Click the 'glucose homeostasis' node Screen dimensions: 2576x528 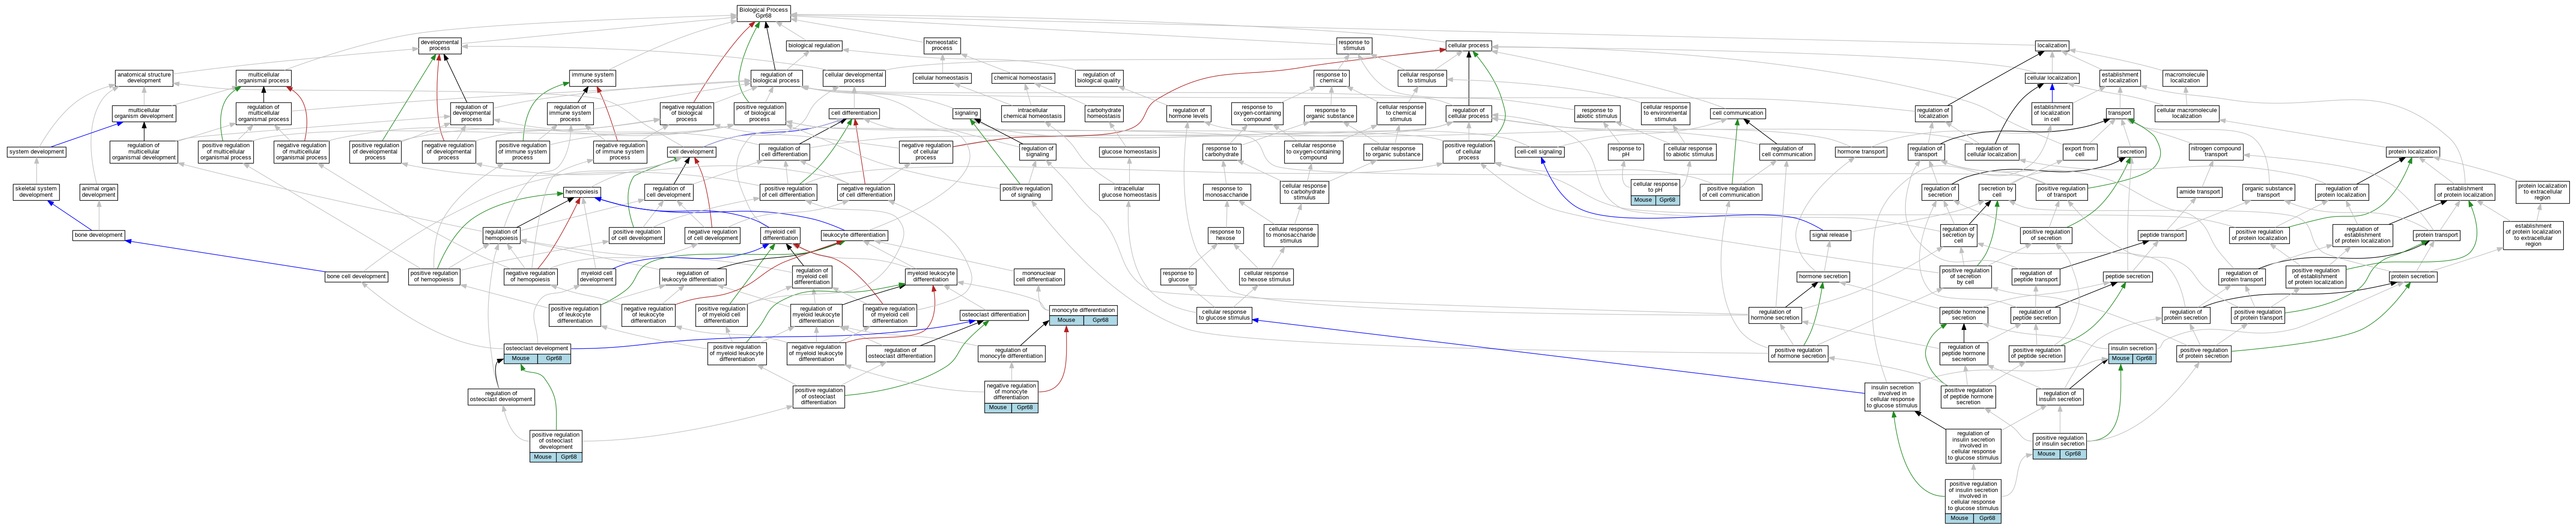(x=1129, y=152)
